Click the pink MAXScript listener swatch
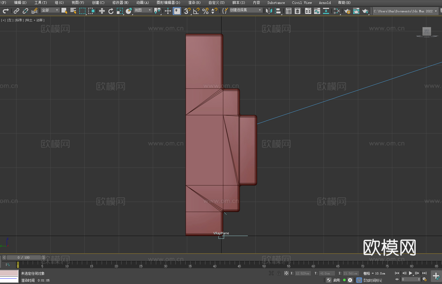This screenshot has width=442, height=284. (9, 273)
